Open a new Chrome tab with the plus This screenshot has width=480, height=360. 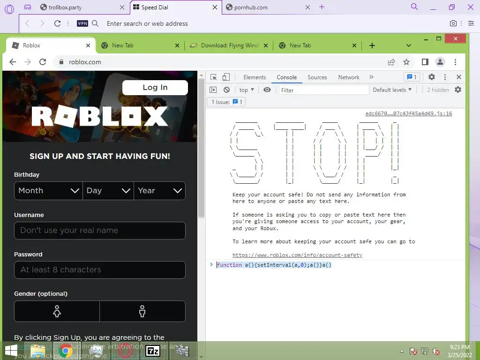tap(372, 45)
